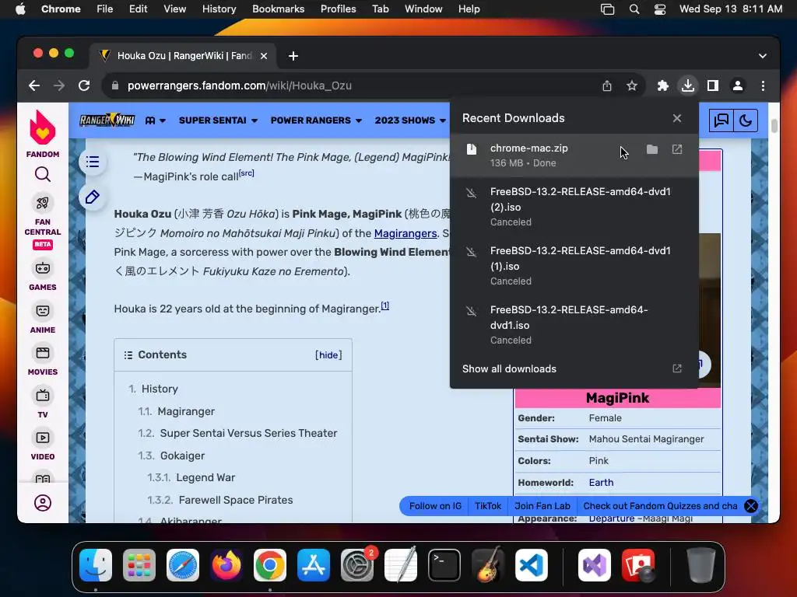Open the Video section icon
Image resolution: width=797 pixels, height=597 pixels.
[x=43, y=438]
